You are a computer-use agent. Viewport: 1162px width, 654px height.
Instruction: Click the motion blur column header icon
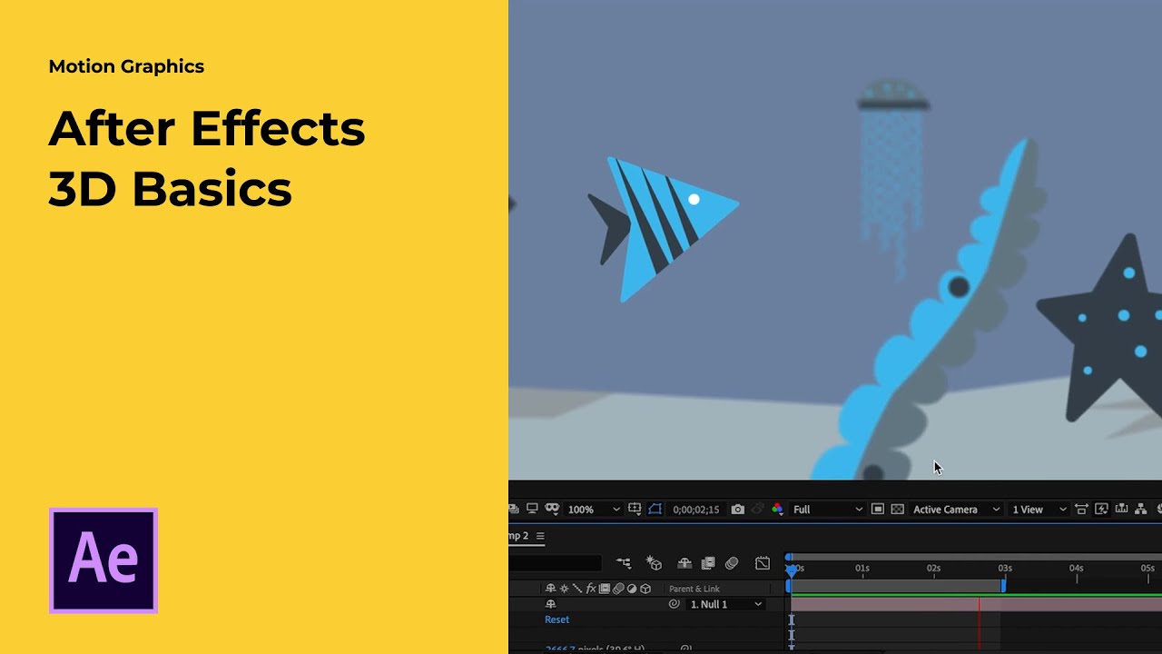tap(618, 589)
